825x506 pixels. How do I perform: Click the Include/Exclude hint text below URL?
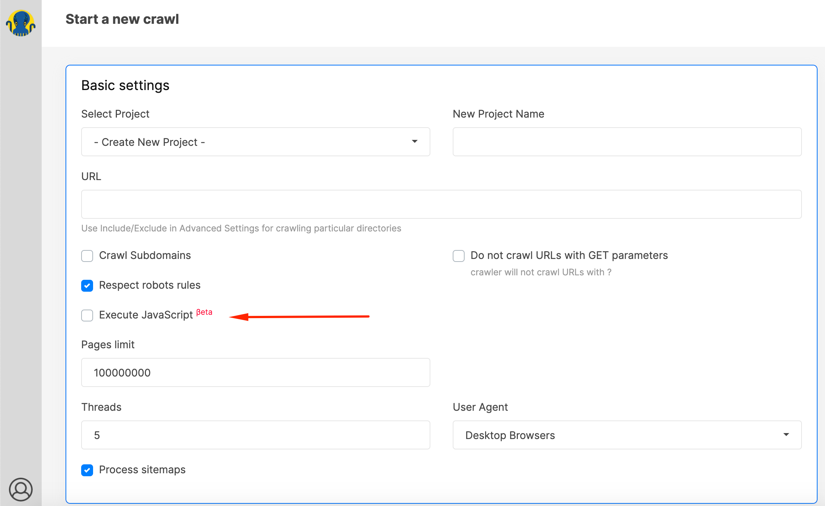point(241,228)
